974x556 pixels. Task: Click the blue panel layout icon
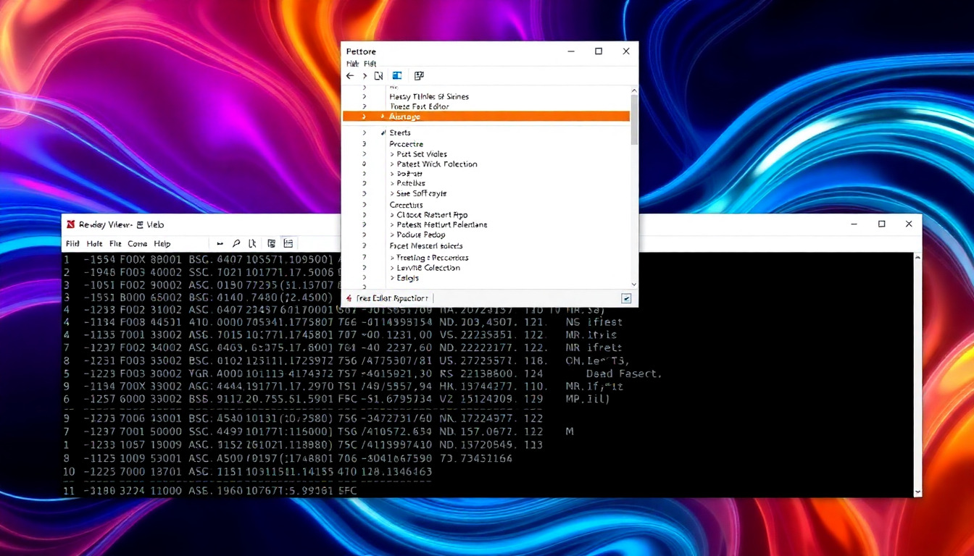[x=397, y=76]
